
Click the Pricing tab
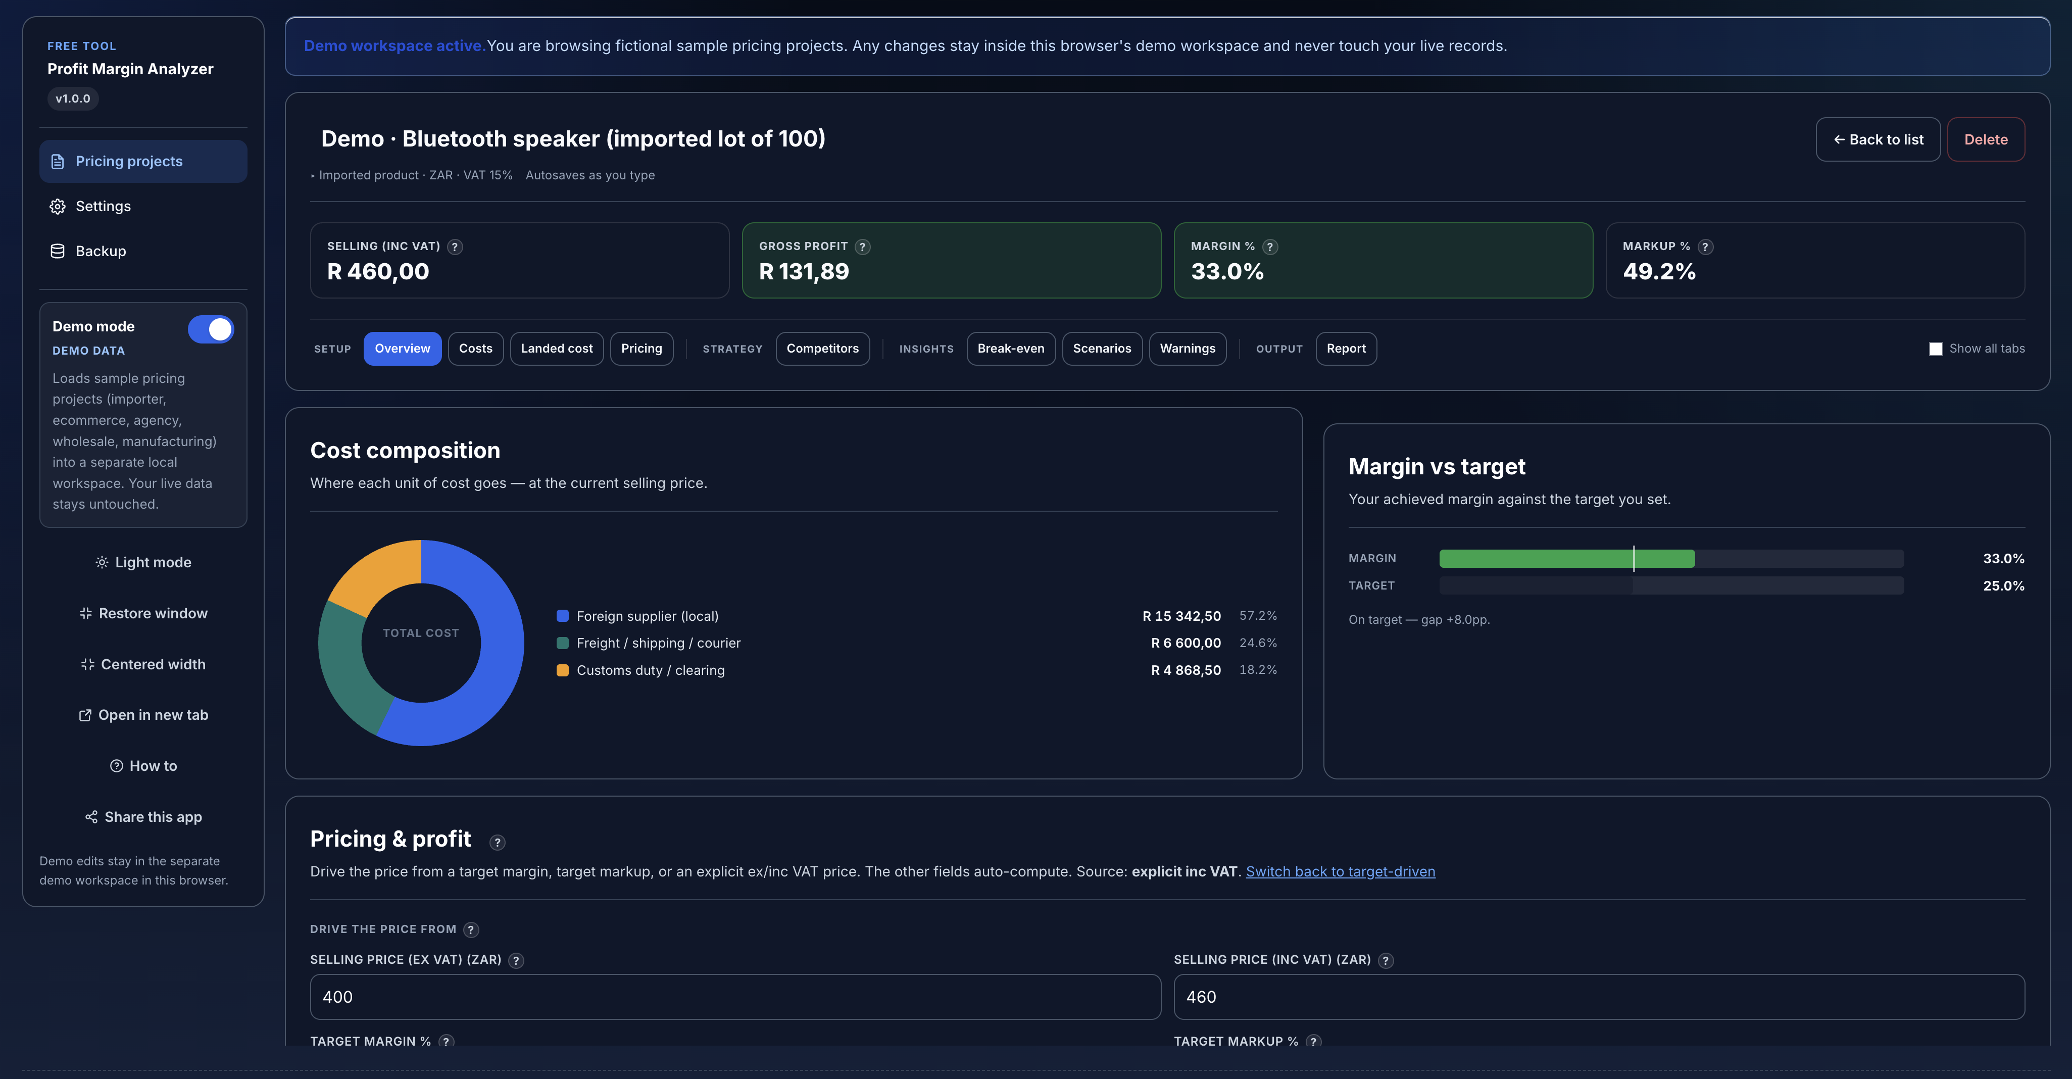point(641,349)
